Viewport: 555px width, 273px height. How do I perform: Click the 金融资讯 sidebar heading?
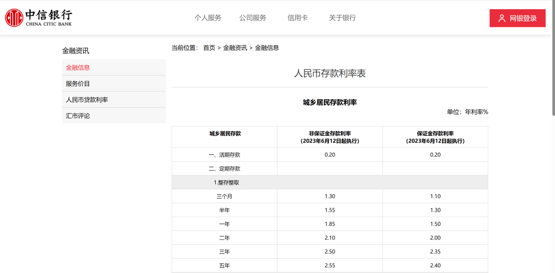pos(76,50)
